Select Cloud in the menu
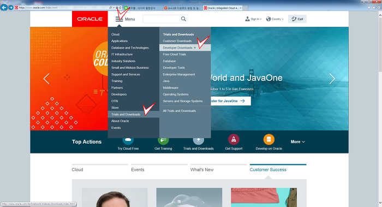Screen dimensions: 382x207 tap(115, 34)
